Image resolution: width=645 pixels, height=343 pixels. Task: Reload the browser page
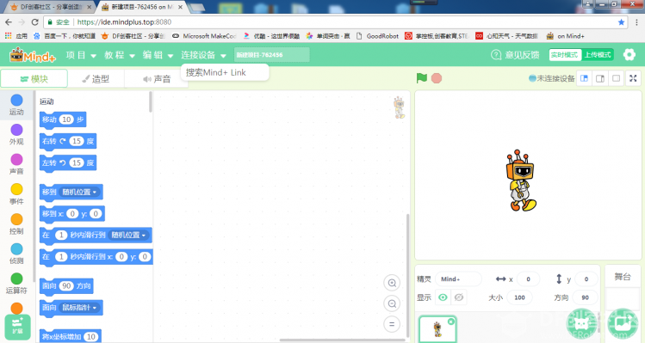[x=35, y=22]
